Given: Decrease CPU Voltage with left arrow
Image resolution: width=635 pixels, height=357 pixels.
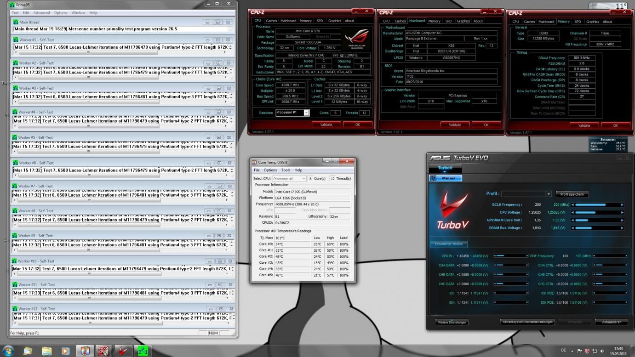Looking at the screenshot, I should pos(572,212).
